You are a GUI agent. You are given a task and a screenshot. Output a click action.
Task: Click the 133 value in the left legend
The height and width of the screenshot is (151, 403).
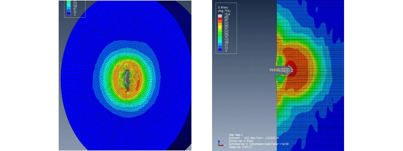[x=75, y=3]
